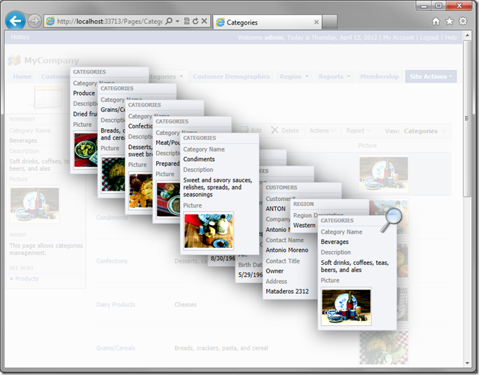Click the Beverages card picture thumbnail
Image resolution: width=479 pixels, height=375 pixels.
point(346,306)
